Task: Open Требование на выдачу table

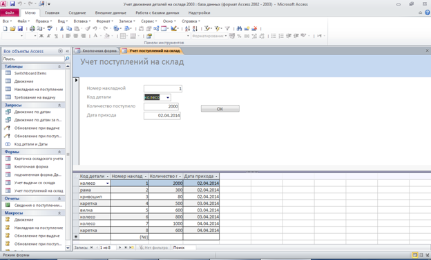Action: (35, 97)
